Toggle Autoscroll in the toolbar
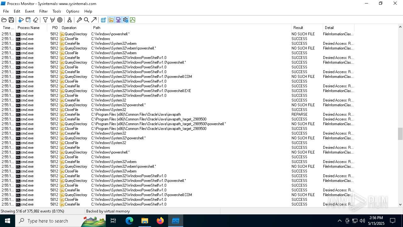Screen dimensions: 403x227 click(28, 20)
